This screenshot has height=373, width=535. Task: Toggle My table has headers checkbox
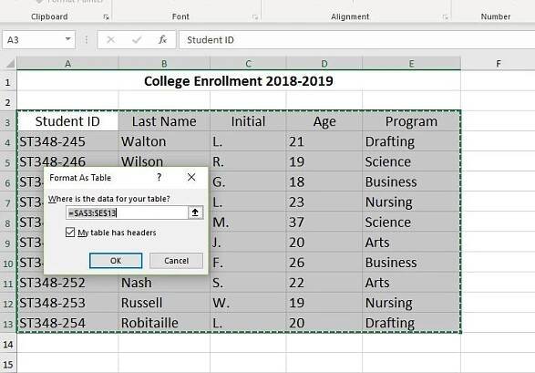[70, 233]
